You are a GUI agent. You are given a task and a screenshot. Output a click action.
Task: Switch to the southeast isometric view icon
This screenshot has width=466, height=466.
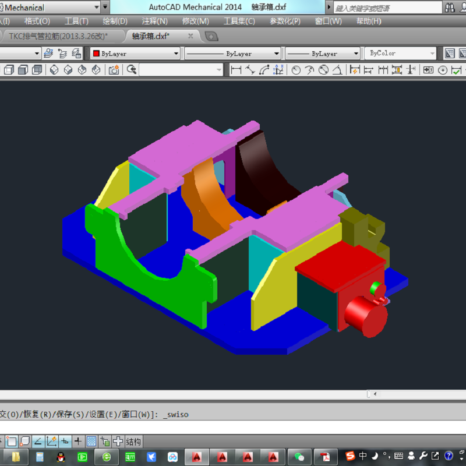click(x=68, y=70)
